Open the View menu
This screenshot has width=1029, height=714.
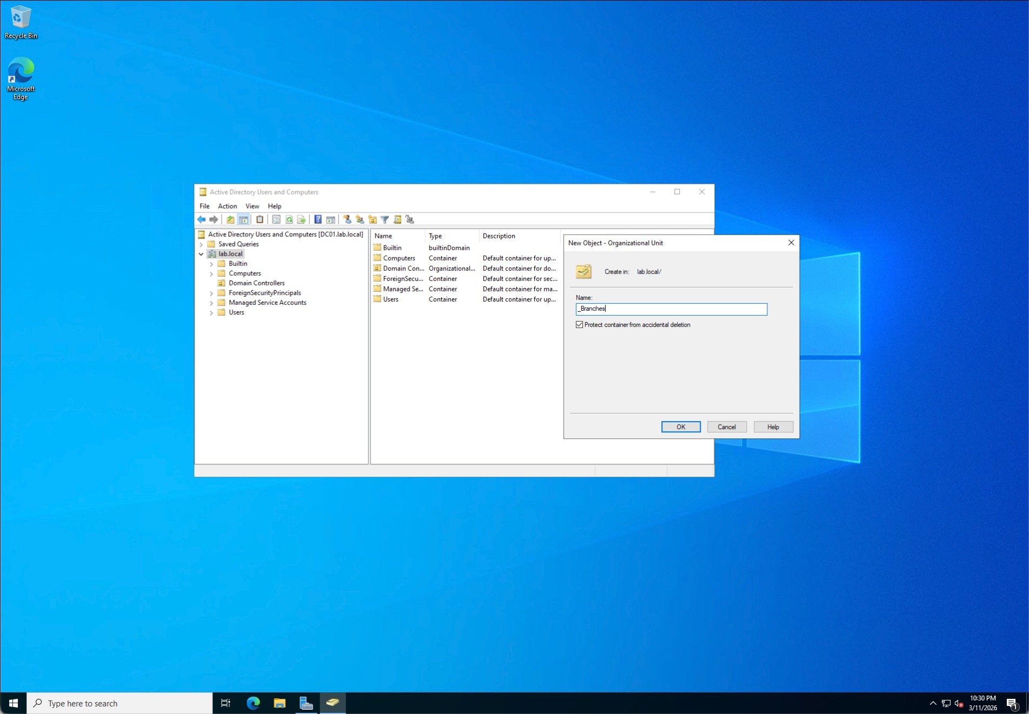[x=252, y=206]
